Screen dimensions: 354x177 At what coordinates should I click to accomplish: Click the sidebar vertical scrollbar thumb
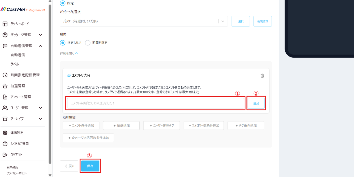coord(50,84)
